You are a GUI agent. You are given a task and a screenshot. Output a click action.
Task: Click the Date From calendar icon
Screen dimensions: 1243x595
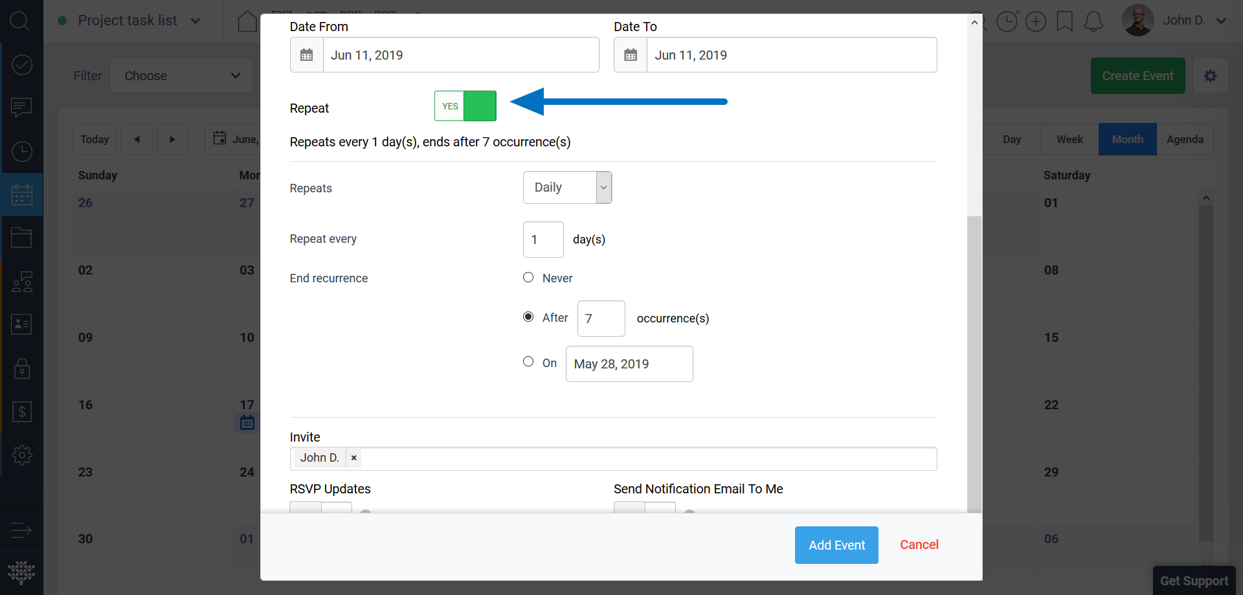point(307,55)
